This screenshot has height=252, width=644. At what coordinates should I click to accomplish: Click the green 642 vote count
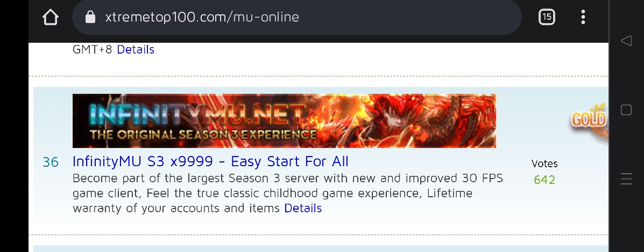[544, 180]
